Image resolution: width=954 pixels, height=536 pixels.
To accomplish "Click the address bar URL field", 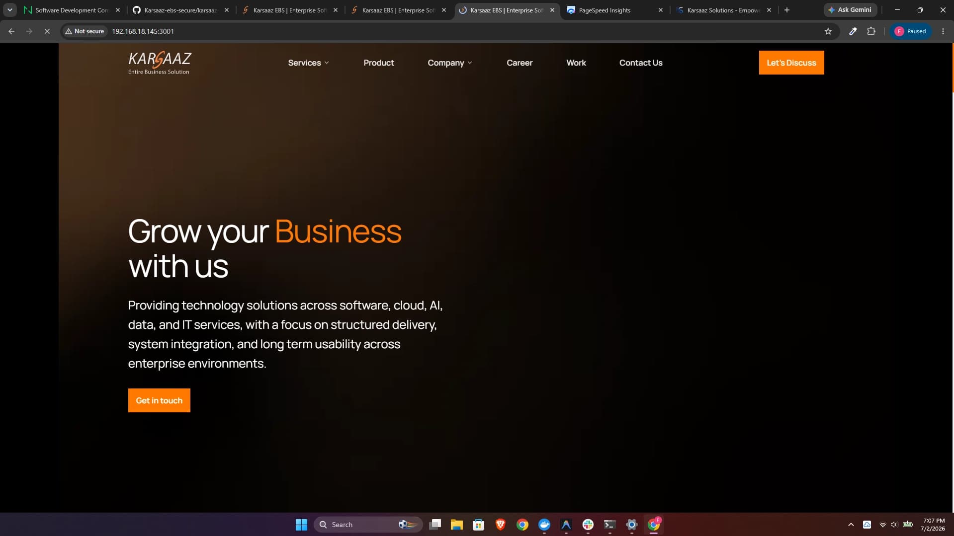I will [x=447, y=31].
